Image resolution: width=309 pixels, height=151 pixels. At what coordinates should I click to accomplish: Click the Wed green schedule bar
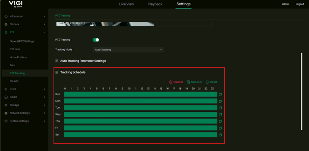coord(141,115)
